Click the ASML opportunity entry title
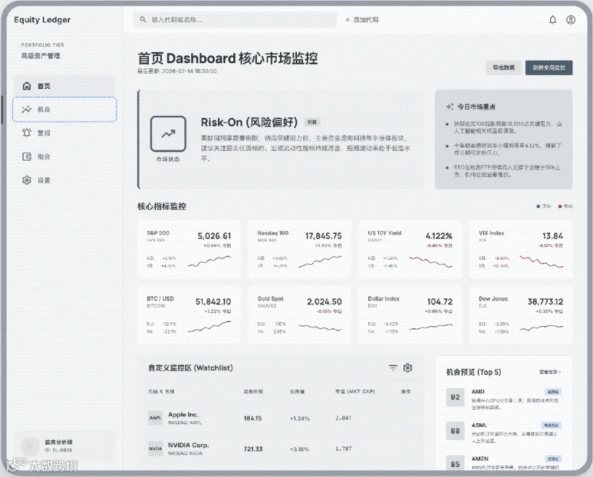The image size is (593, 477). click(479, 425)
